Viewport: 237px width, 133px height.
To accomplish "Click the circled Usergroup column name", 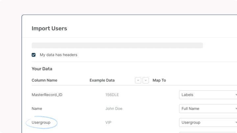I will pyautogui.click(x=42, y=122).
